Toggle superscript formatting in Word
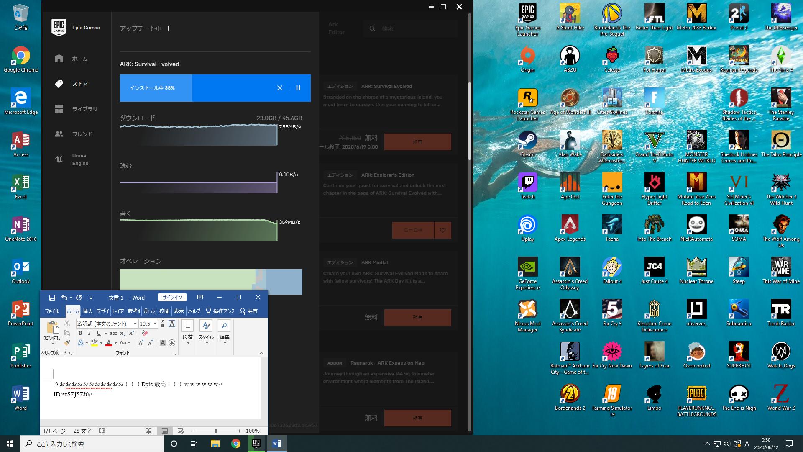The image size is (803, 452). pos(131,333)
